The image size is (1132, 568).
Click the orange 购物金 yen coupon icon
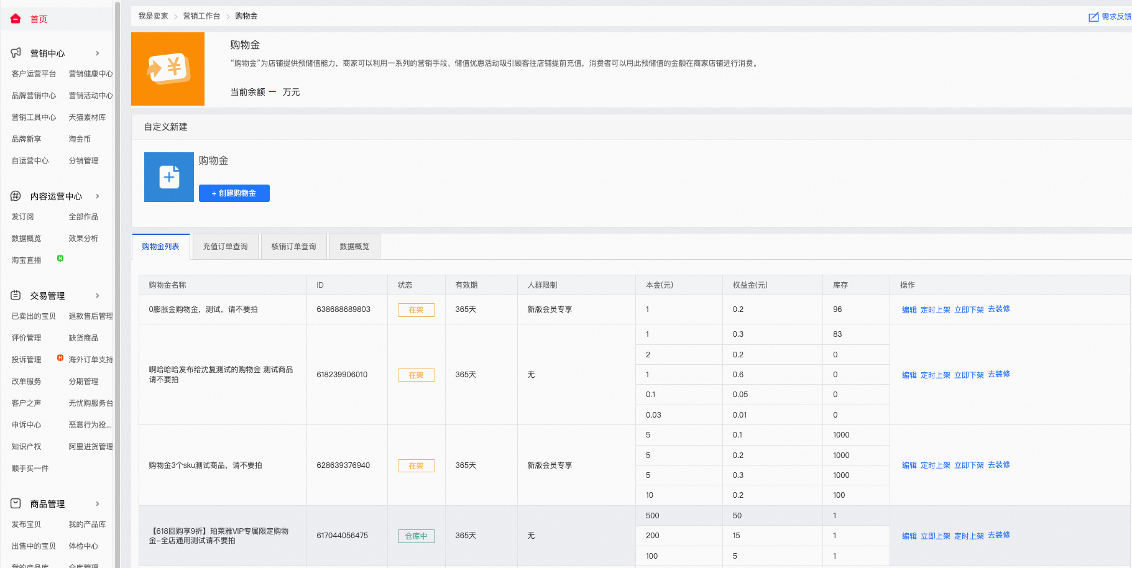(168, 69)
